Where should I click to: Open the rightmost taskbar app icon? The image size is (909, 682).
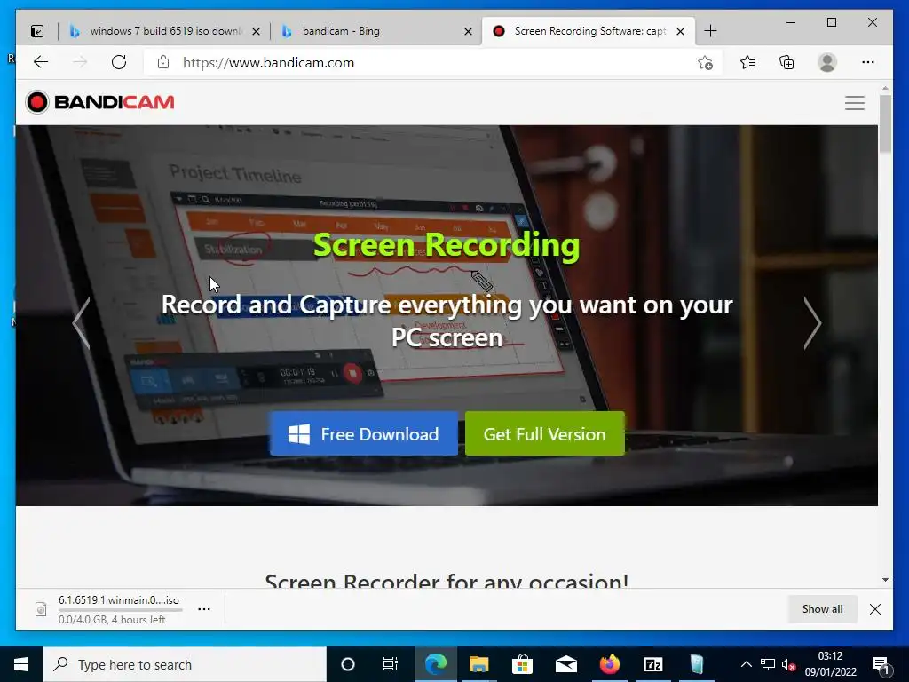pyautogui.click(x=696, y=664)
